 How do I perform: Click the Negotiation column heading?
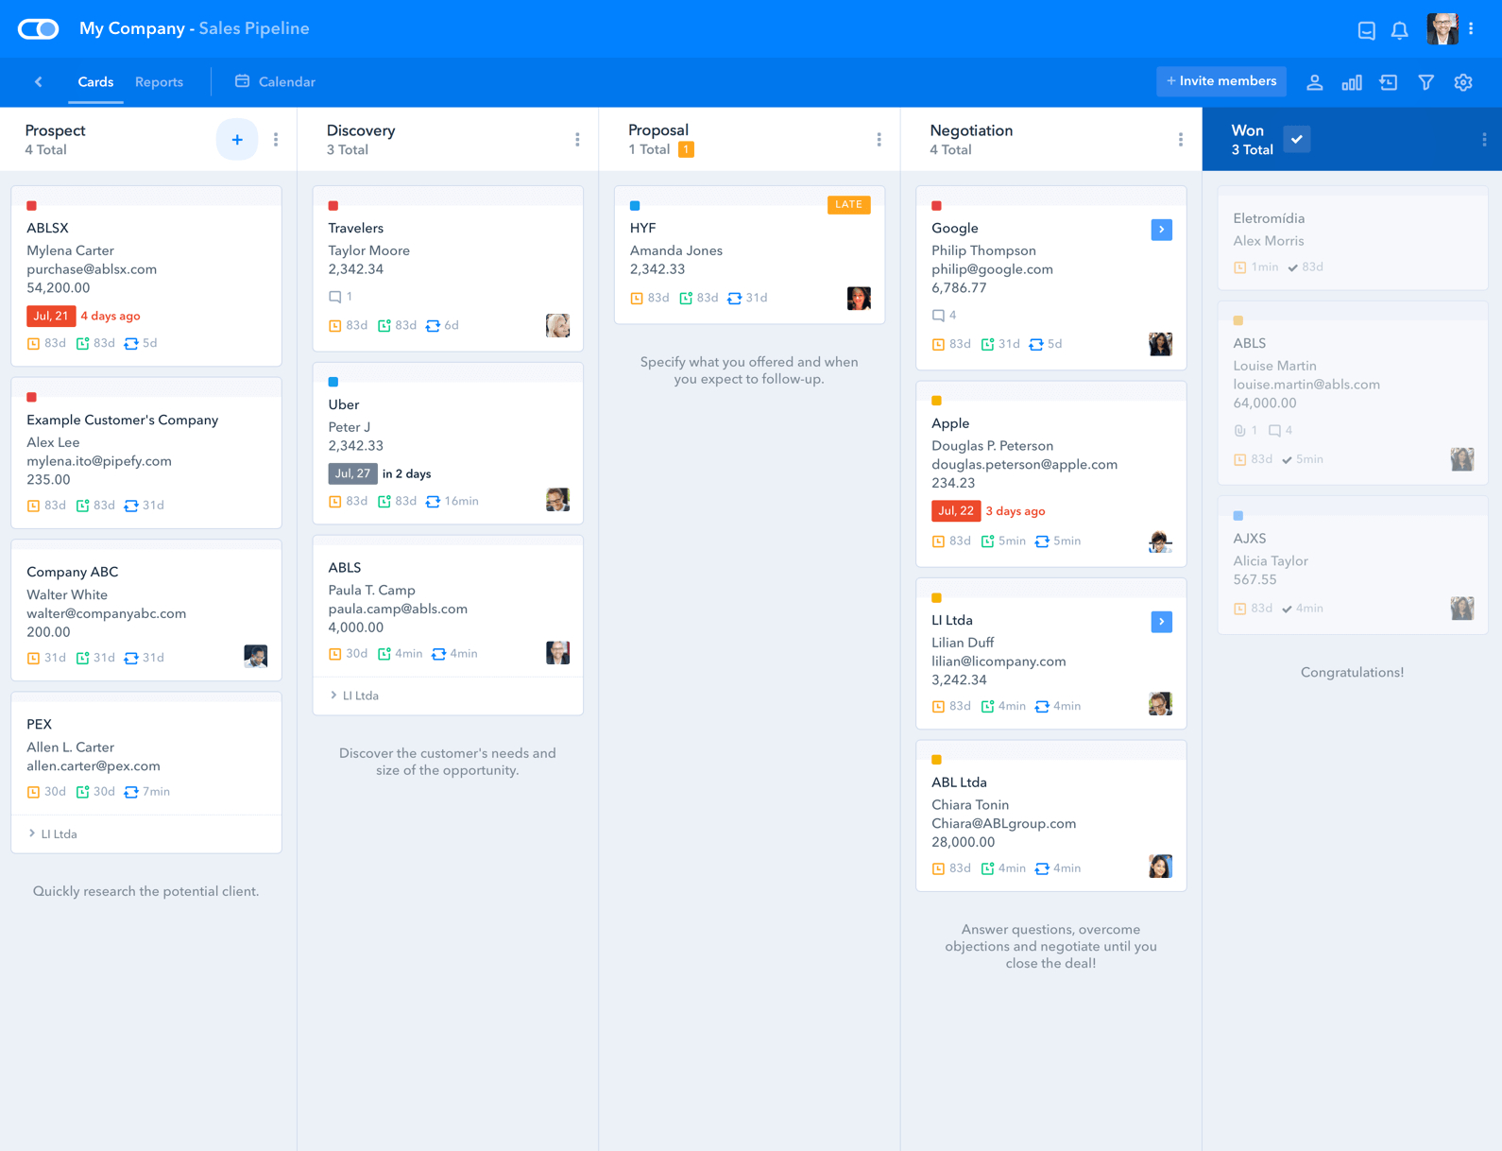(971, 130)
